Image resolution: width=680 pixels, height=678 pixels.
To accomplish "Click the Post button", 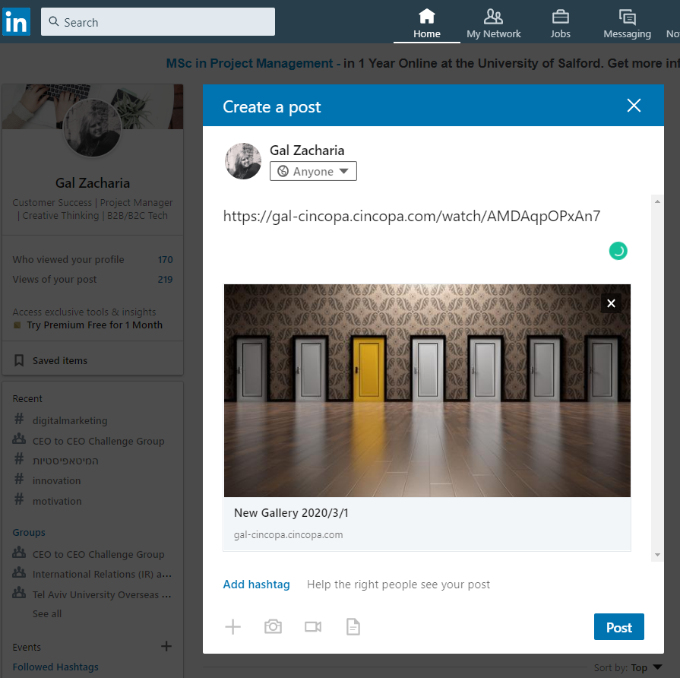I will 618,626.
